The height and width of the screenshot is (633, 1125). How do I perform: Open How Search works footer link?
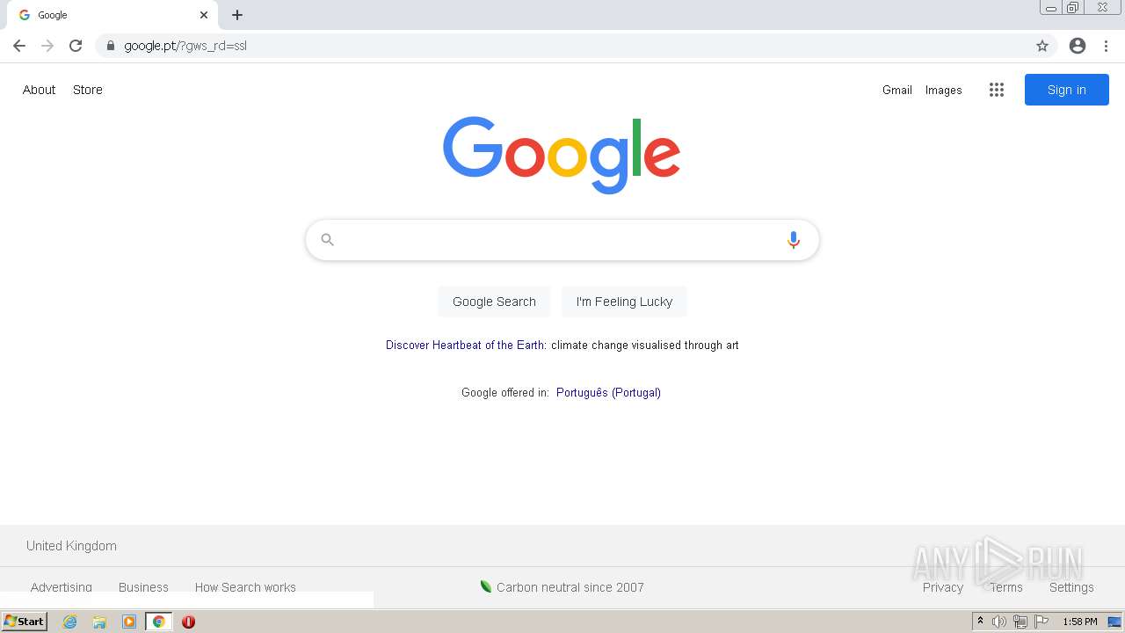pos(245,587)
